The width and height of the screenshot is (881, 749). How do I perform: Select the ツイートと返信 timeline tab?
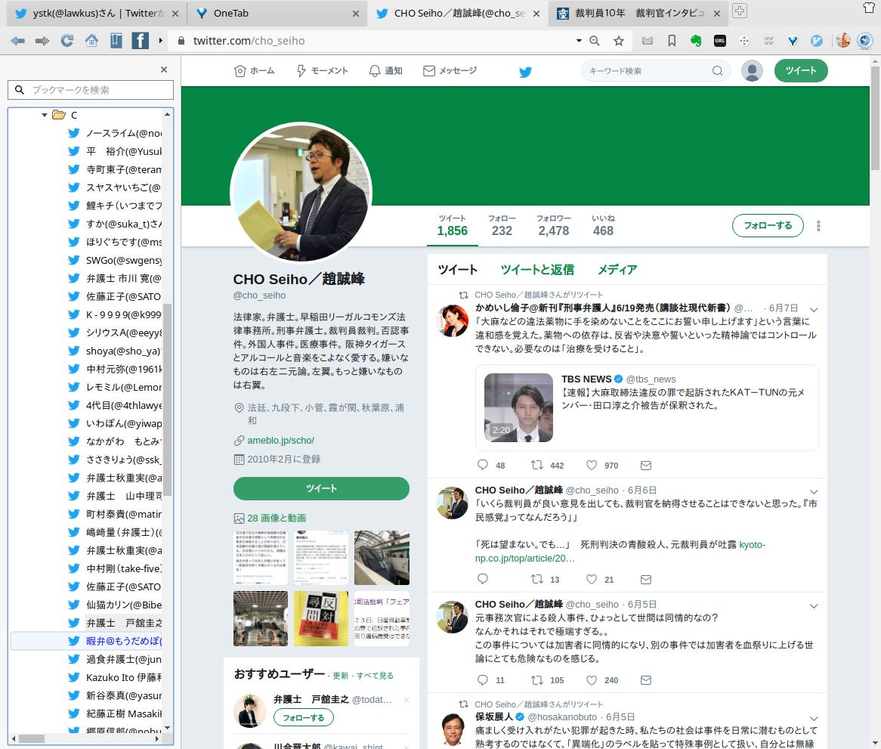537,270
